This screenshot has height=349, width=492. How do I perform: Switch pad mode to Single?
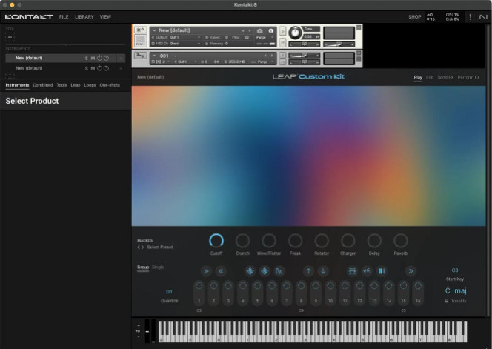coord(158,267)
